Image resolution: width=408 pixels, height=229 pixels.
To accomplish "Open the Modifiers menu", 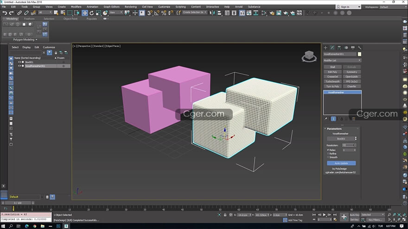I will (76, 7).
